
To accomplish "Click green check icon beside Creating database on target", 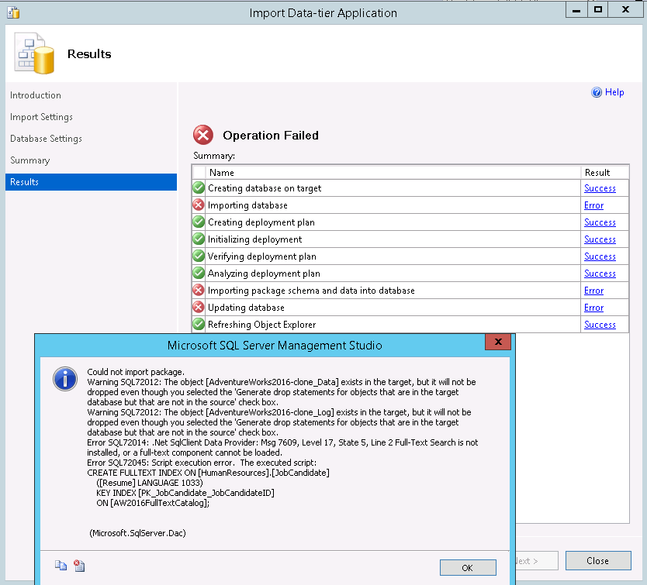I will (x=199, y=188).
